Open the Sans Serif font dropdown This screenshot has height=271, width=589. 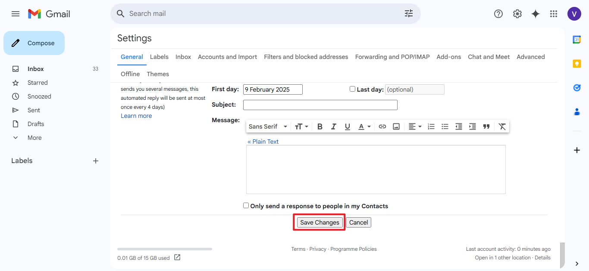[268, 126]
